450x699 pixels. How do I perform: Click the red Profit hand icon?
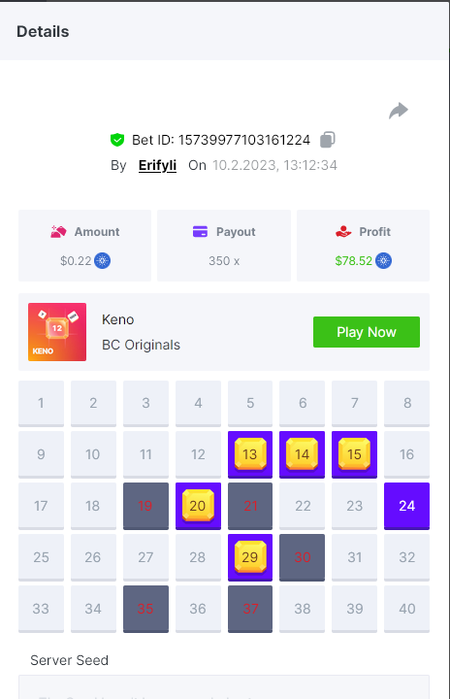[343, 232]
